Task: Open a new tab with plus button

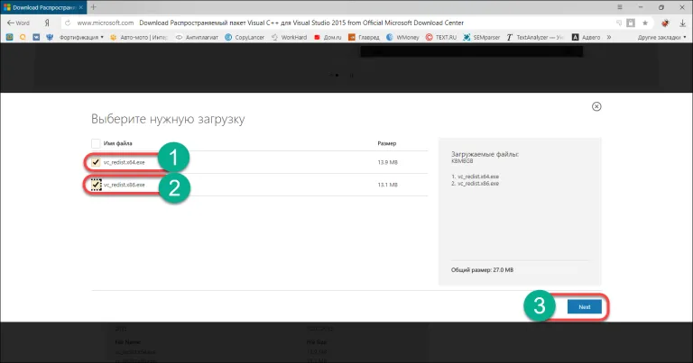Action: [93, 7]
